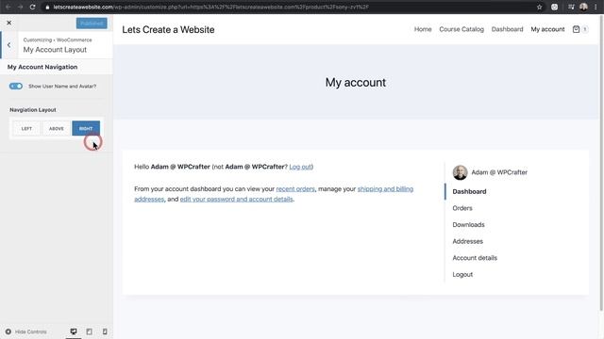
Task: Choose the Right navigation layout
Action: [x=86, y=128]
